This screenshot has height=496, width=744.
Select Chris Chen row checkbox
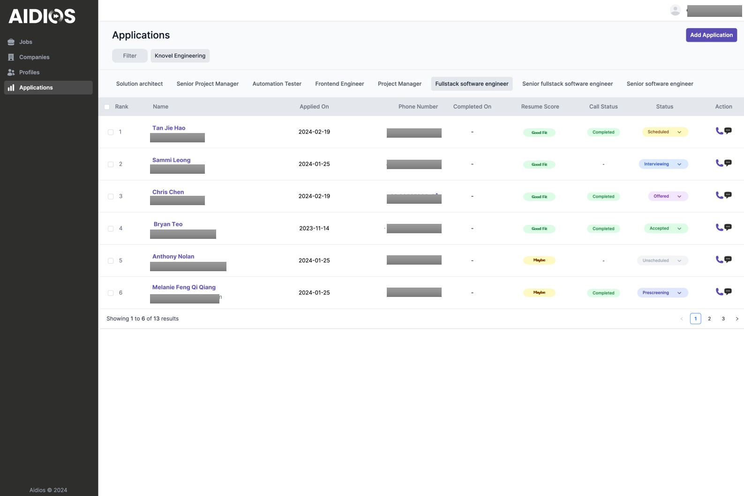(111, 197)
